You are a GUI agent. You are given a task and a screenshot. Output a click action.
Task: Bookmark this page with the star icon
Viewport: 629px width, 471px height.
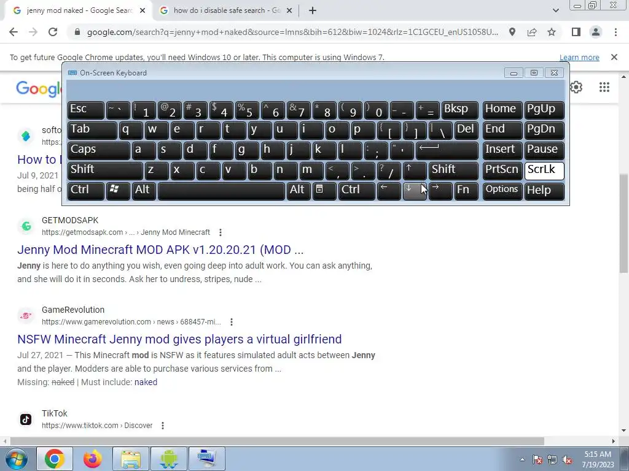point(552,32)
